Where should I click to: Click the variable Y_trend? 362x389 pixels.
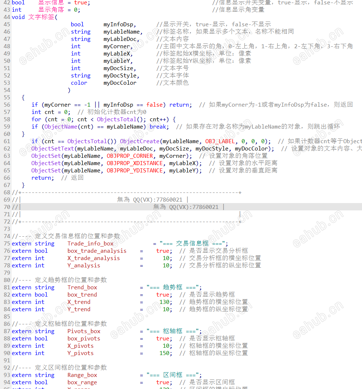point(79,309)
